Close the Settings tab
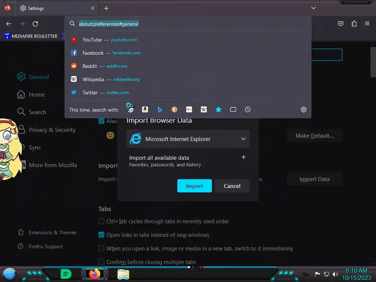The width and height of the screenshot is (376, 282). coord(93,8)
